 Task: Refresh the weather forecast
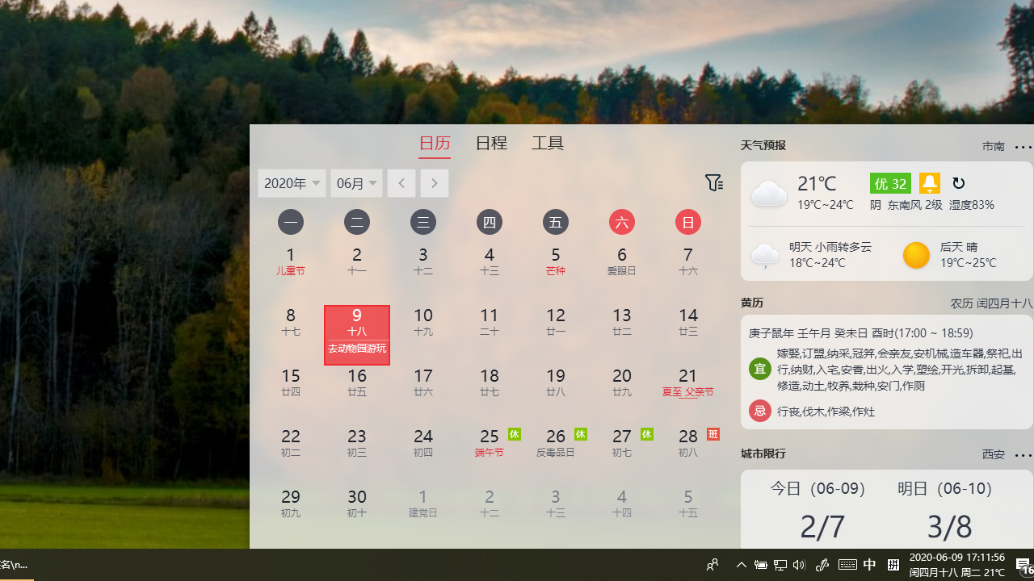[958, 183]
